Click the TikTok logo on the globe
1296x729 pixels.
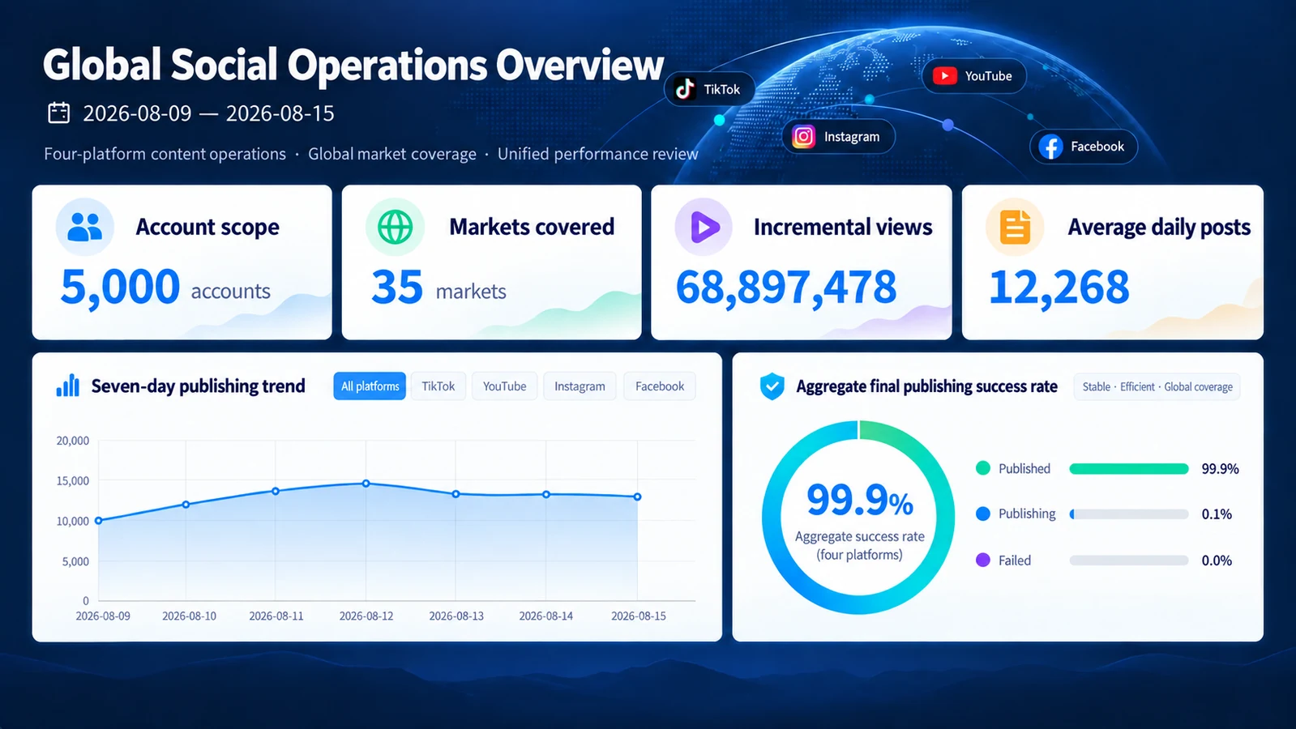coord(686,89)
